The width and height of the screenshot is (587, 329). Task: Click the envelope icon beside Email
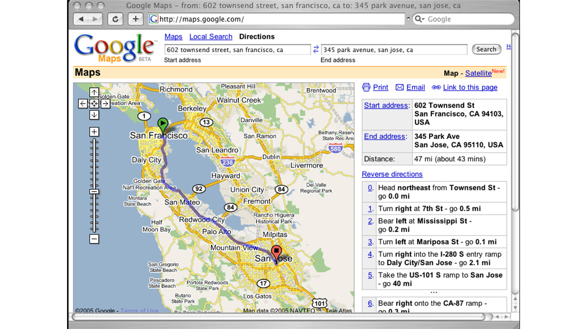[400, 87]
